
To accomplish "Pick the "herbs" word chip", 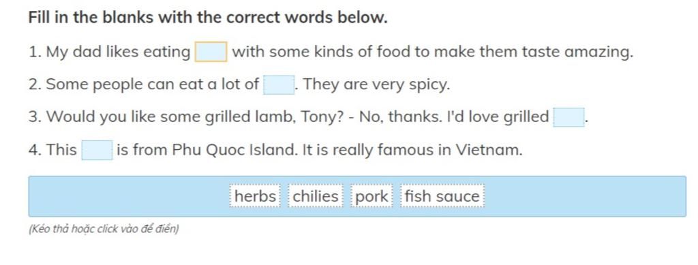I will pos(255,196).
